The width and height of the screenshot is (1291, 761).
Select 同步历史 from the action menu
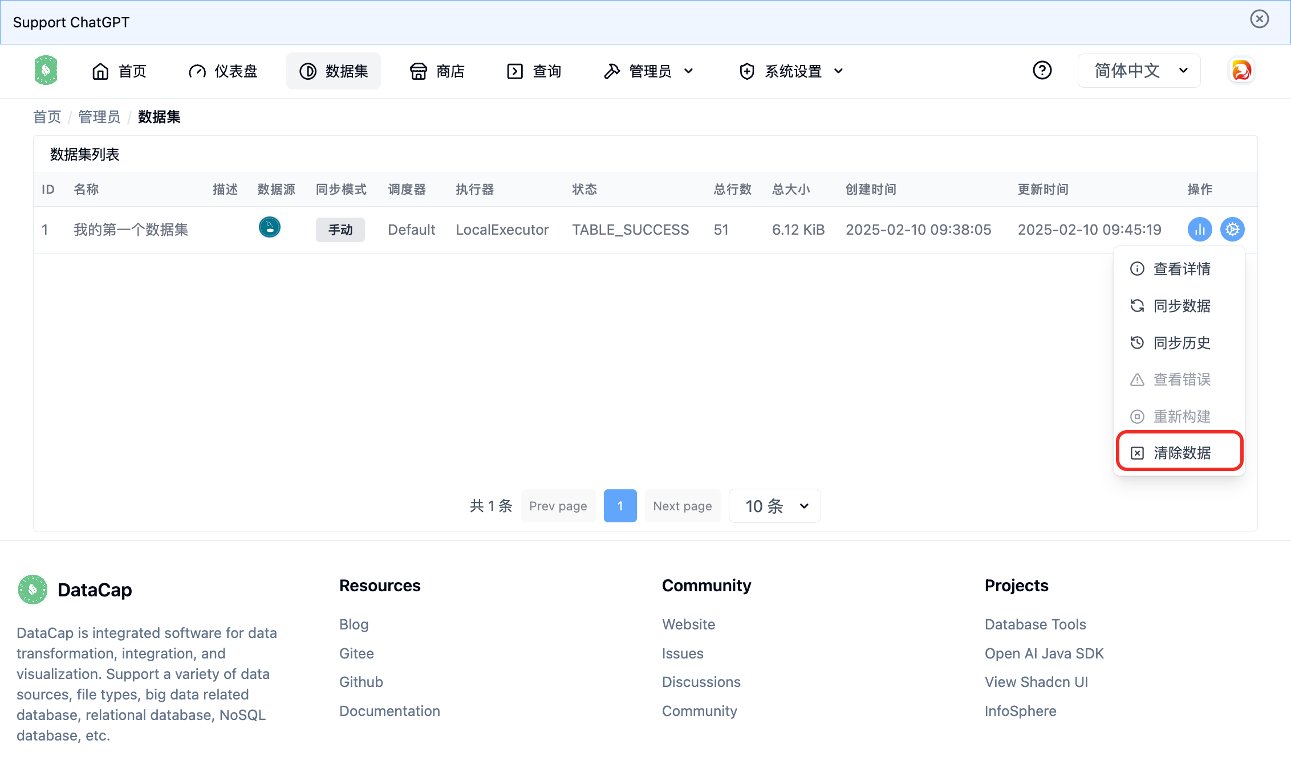click(1179, 343)
